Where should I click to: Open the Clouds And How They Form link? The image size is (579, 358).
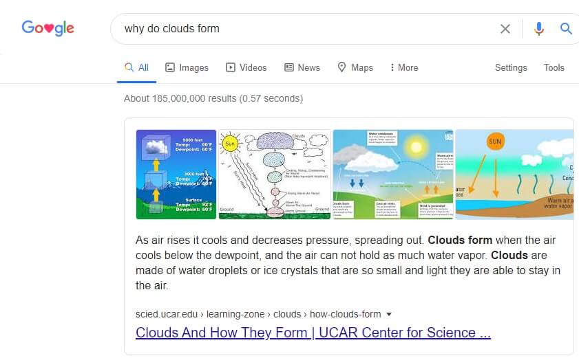tap(313, 333)
